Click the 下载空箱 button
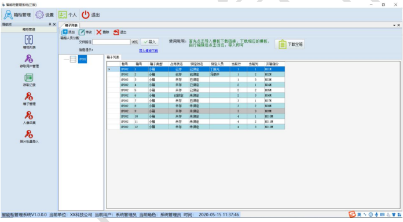The width and height of the screenshot is (403, 222). [x=290, y=44]
